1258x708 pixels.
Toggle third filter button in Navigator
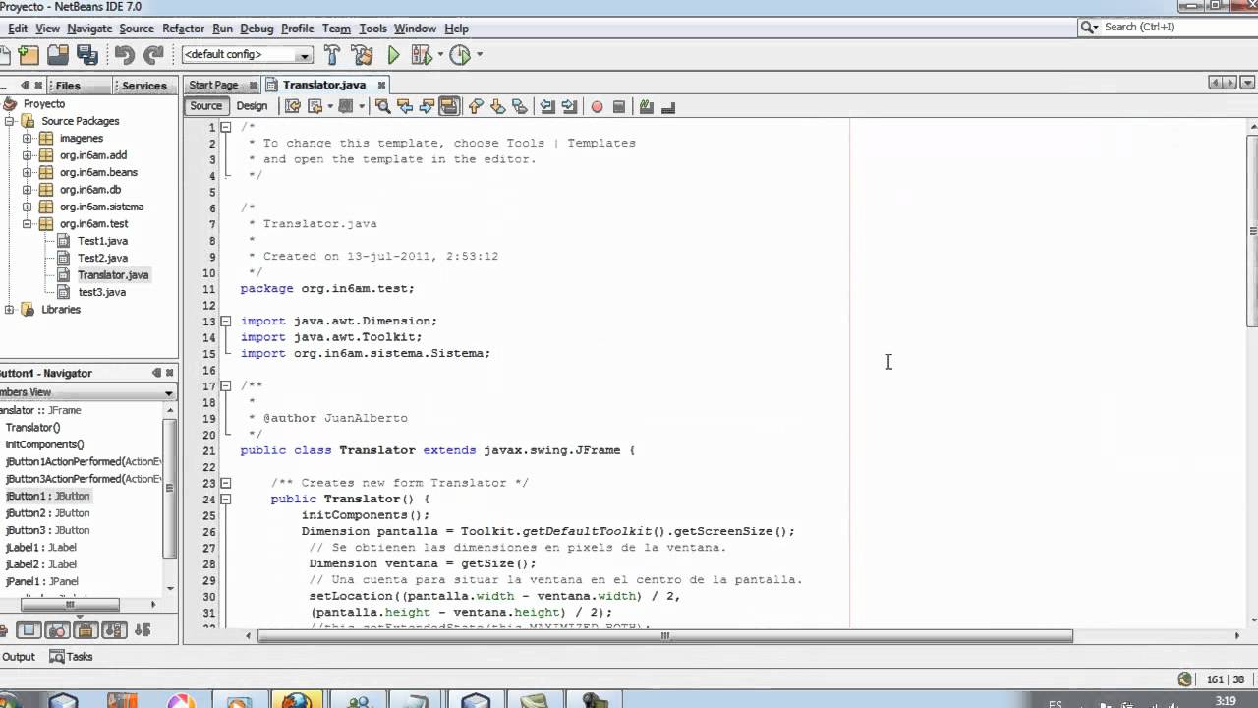(x=86, y=630)
